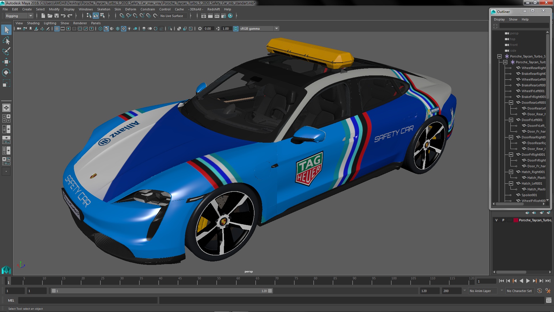Select by component type mode icon
Viewport: 554px width, 312px height.
coord(102,16)
